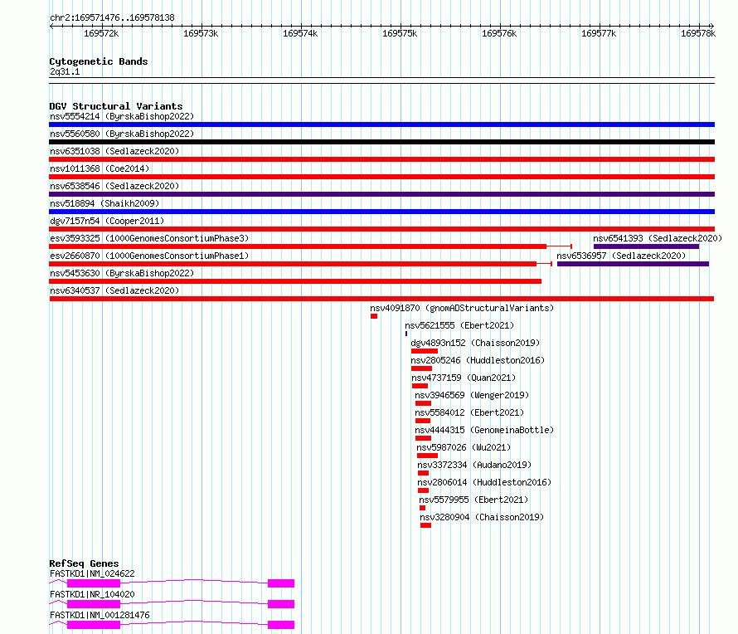Click the 169573k ruler mark
738x634 pixels.
(x=201, y=34)
